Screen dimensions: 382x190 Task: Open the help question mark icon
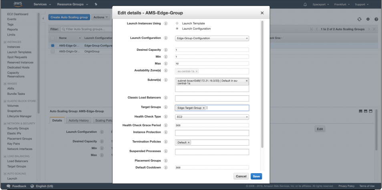coord(376,20)
